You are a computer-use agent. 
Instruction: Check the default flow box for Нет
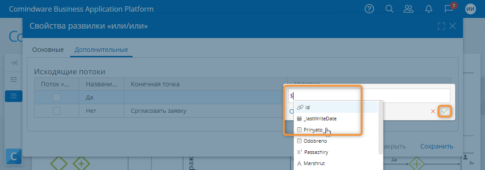point(57,110)
